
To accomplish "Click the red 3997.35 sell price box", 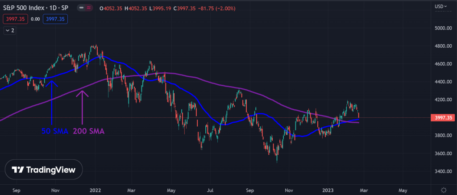I will (x=16, y=19).
